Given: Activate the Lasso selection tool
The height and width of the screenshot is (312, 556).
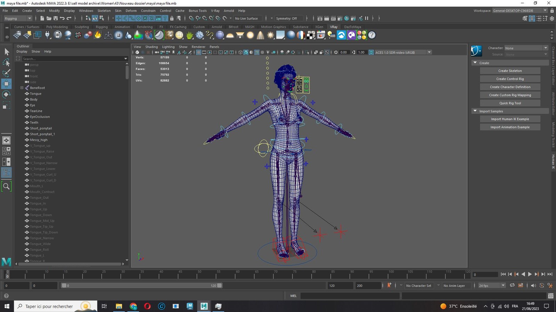Looking at the screenshot, I should click(6, 62).
